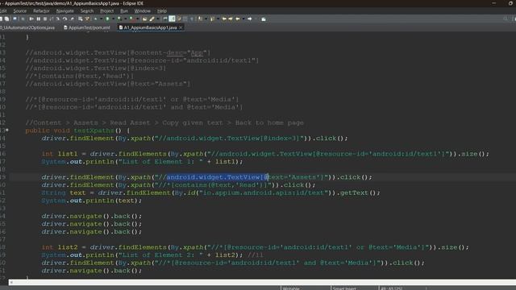Click the Writable status bar entry

[x=291, y=288]
